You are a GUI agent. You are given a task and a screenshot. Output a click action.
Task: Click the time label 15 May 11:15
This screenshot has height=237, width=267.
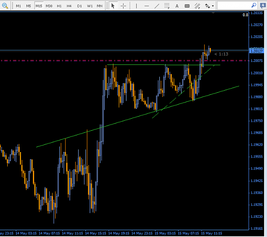point(211,233)
